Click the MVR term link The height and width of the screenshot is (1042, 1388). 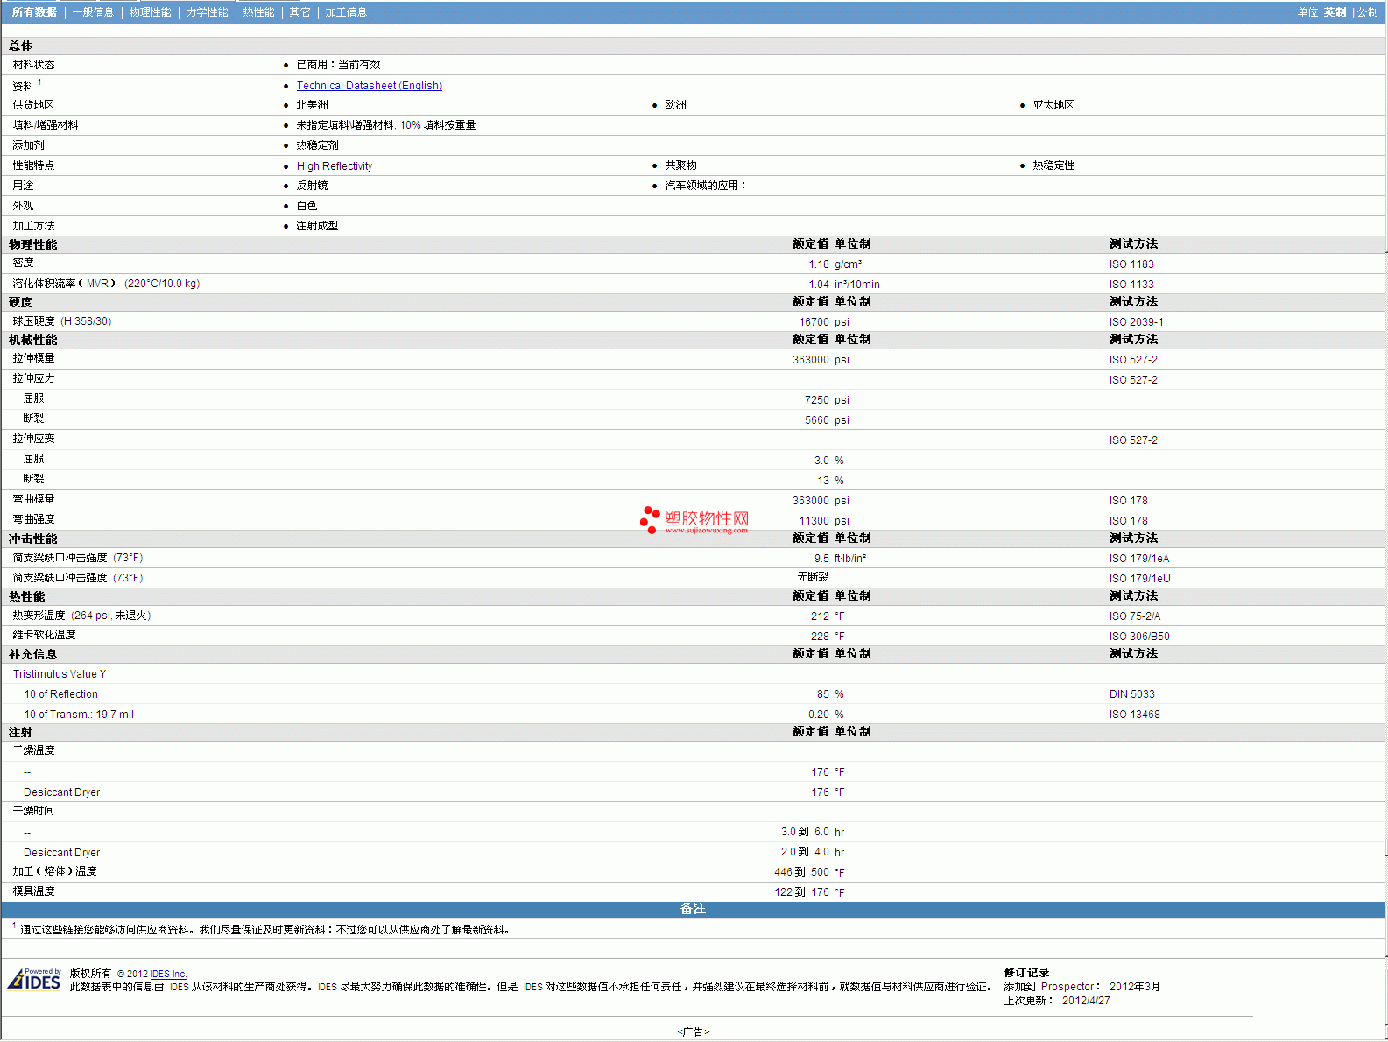click(x=97, y=284)
